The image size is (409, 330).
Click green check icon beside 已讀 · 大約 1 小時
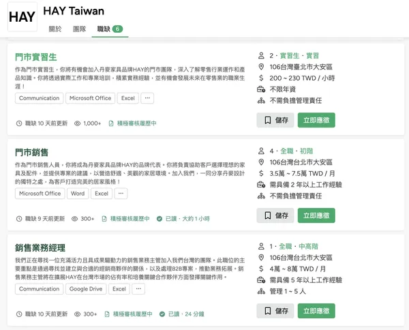pos(160,219)
